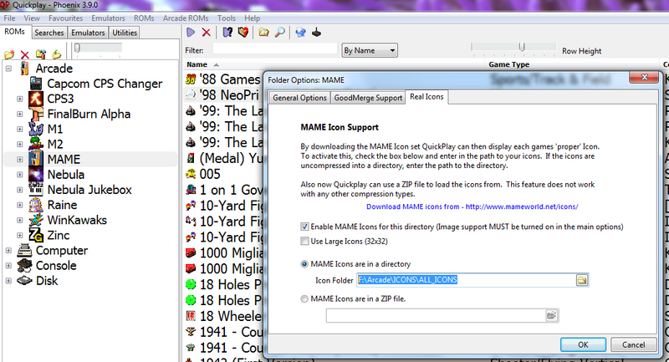The height and width of the screenshot is (362, 669).
Task: Click Cancel in Folder Options dialog
Action: click(633, 344)
